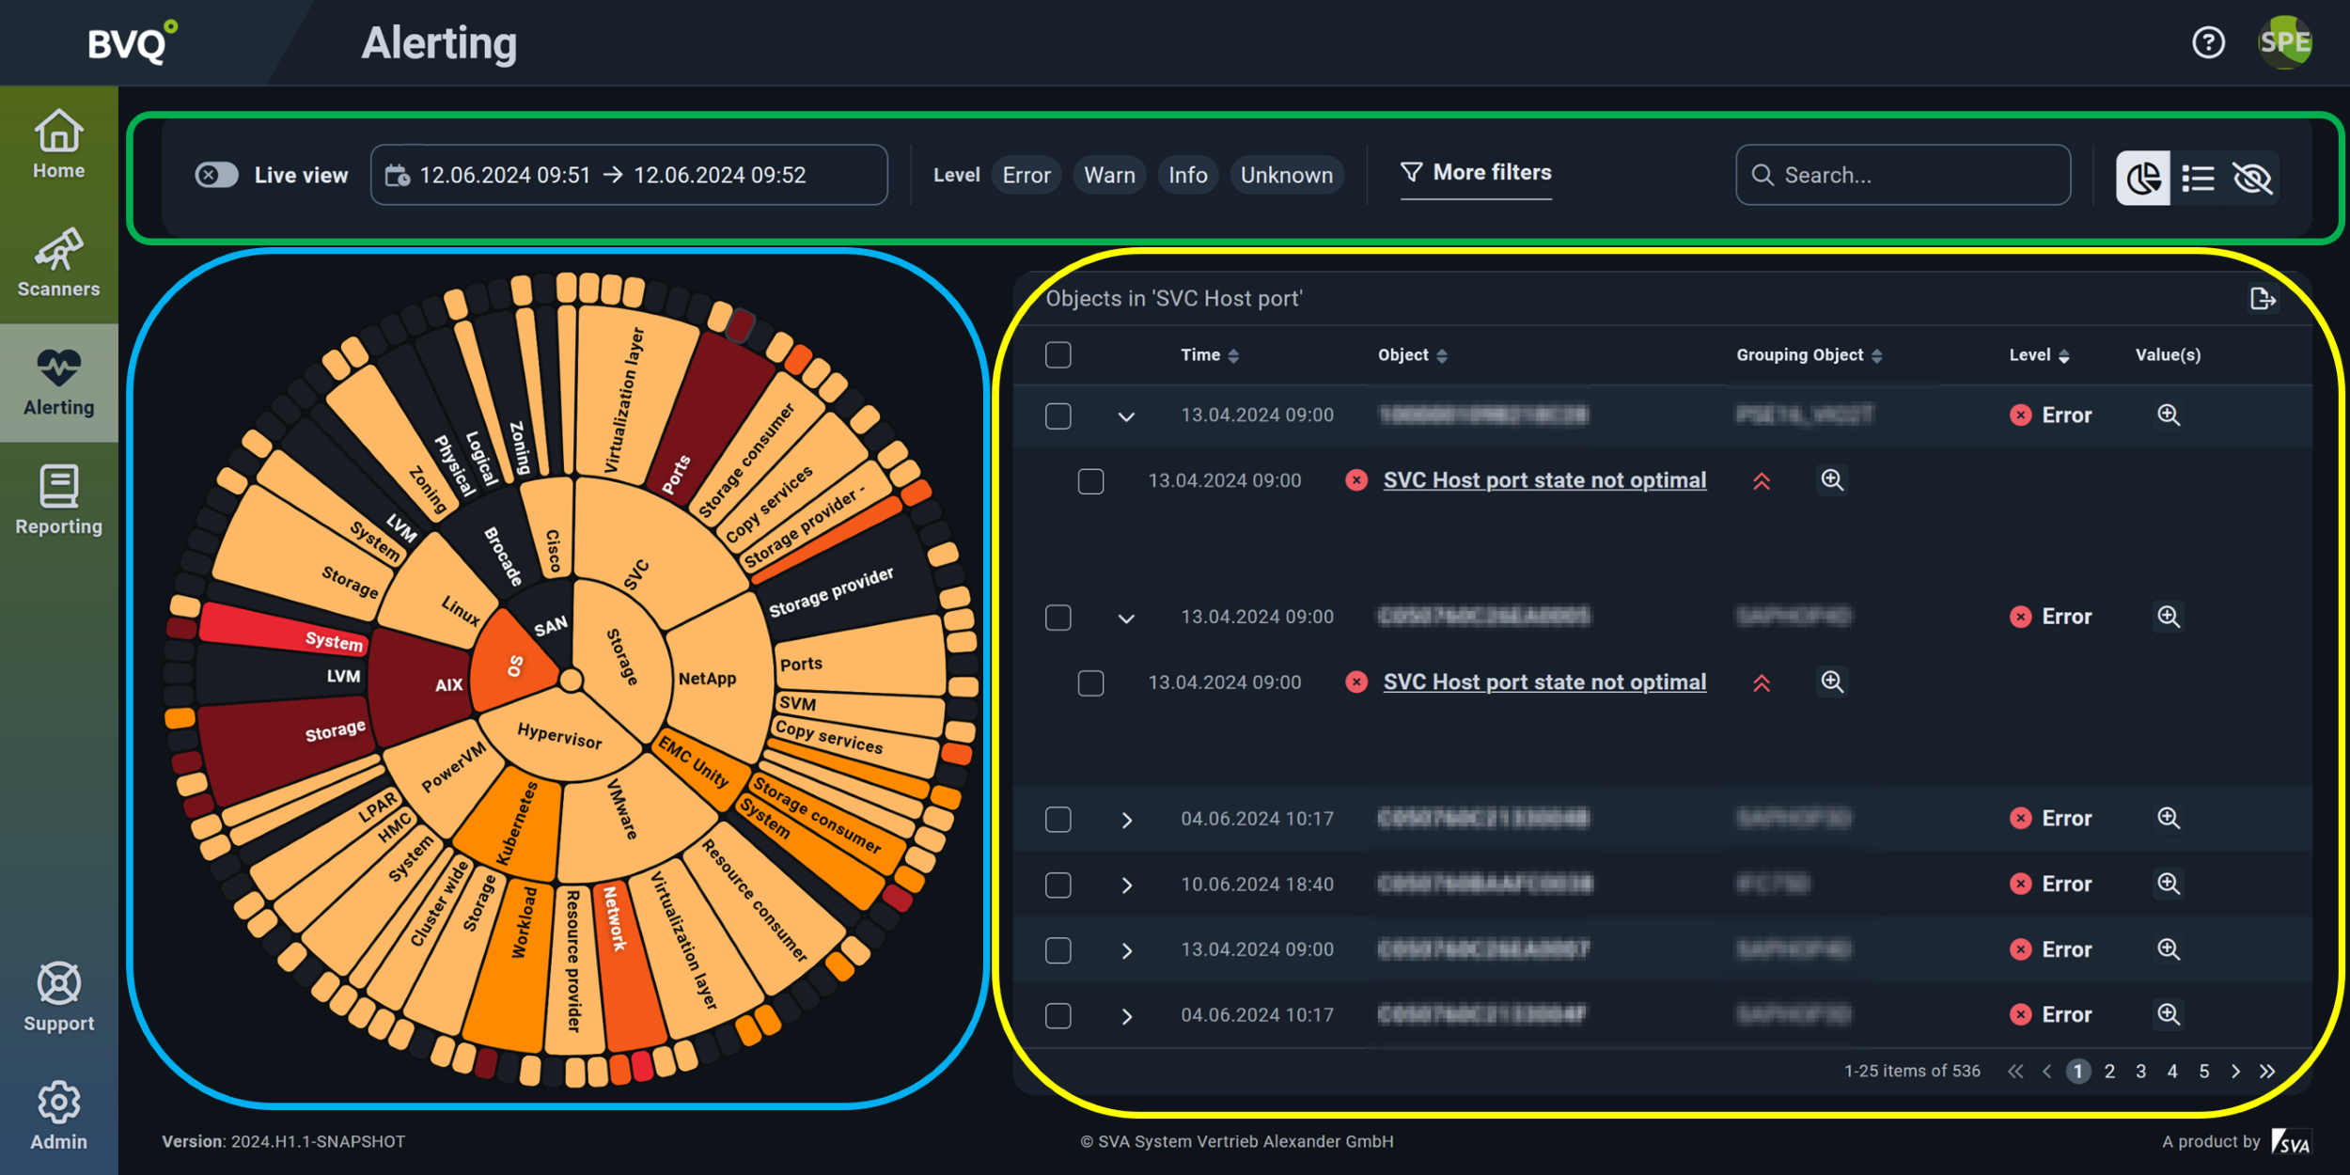This screenshot has width=2350, height=1175.
Task: Toggle the Error level filter button
Action: click(1026, 174)
